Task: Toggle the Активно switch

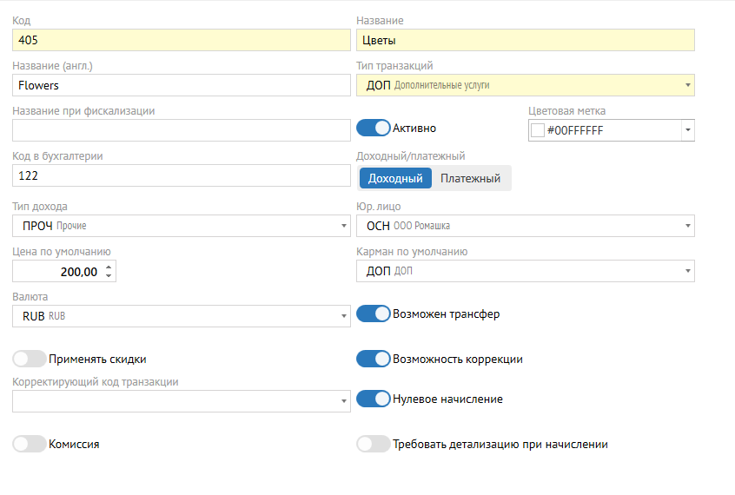Action: click(374, 128)
